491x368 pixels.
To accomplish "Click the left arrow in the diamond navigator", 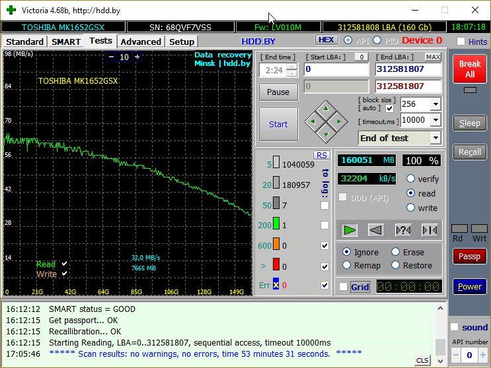I will [x=313, y=121].
